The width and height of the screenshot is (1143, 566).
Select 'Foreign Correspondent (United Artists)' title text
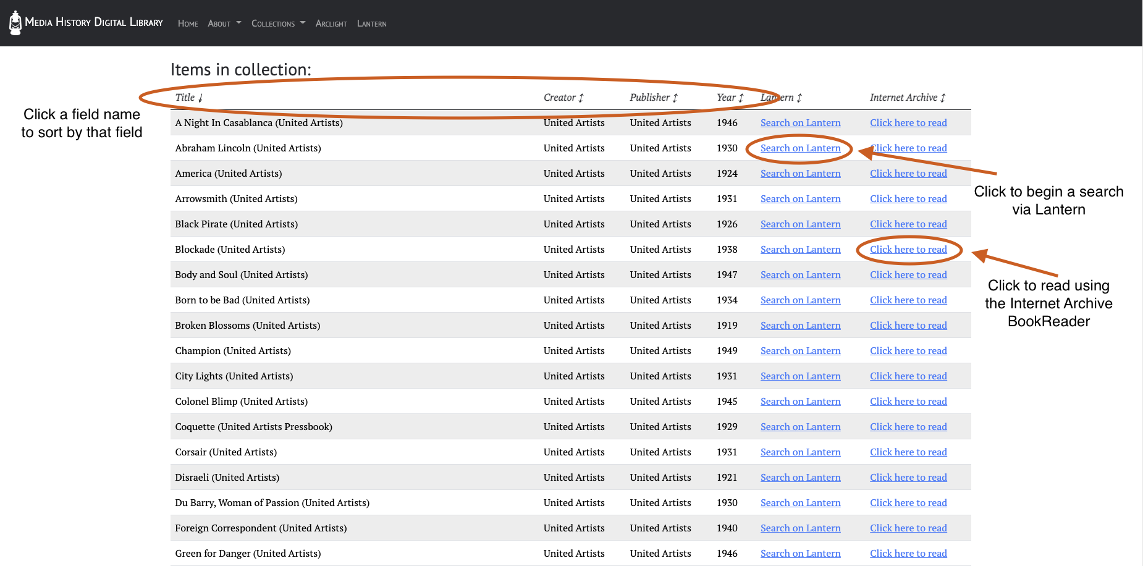[261, 528]
